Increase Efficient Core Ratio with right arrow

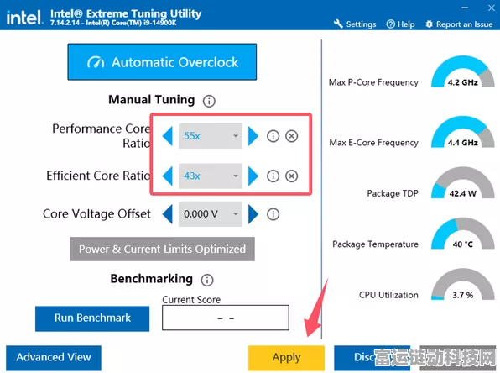click(253, 176)
